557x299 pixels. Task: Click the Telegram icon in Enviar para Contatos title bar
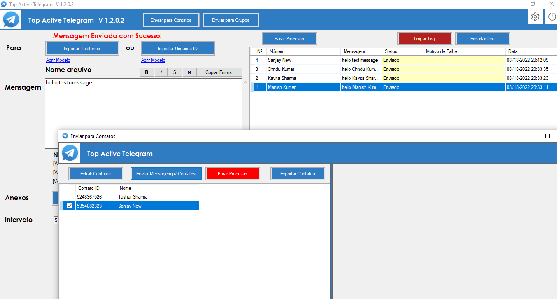coord(65,136)
